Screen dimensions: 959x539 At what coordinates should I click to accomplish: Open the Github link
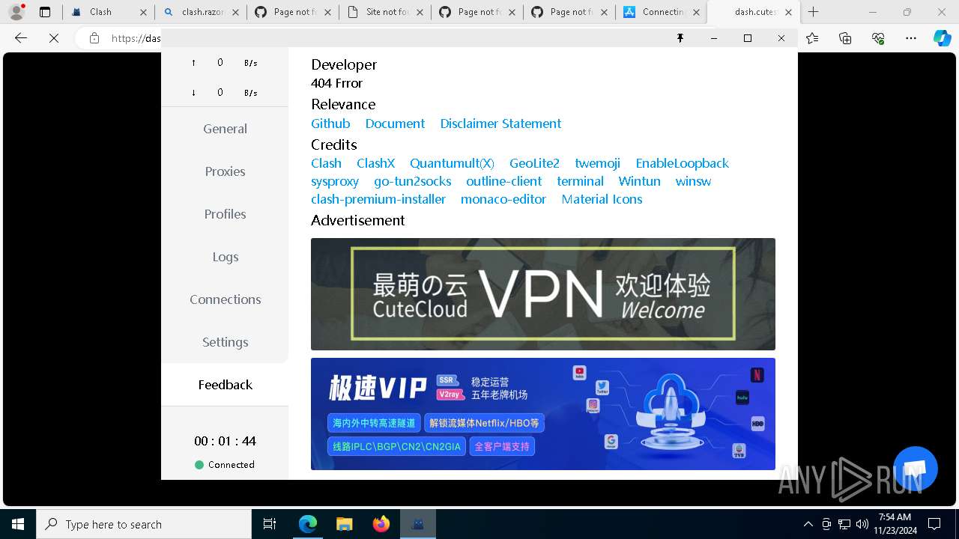pos(330,124)
